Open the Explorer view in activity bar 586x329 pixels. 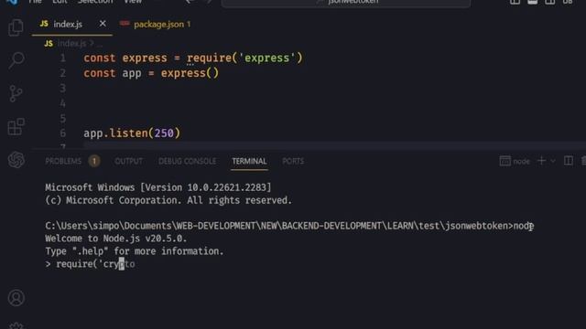point(16,27)
